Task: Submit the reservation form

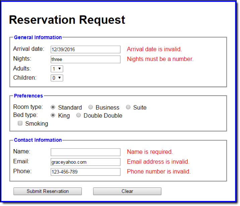Action: point(48,191)
